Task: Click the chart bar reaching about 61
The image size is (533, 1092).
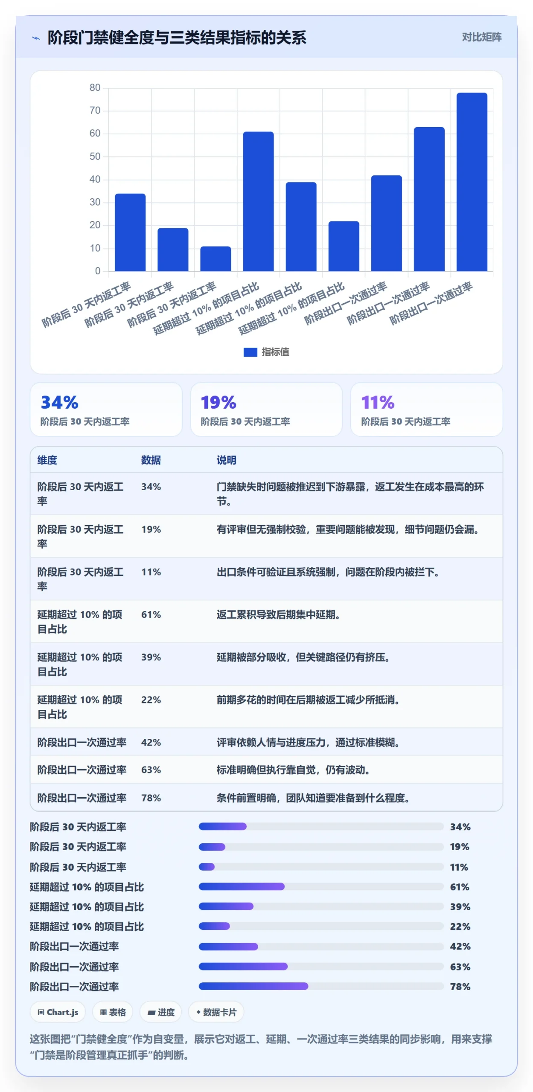Action: point(258,201)
